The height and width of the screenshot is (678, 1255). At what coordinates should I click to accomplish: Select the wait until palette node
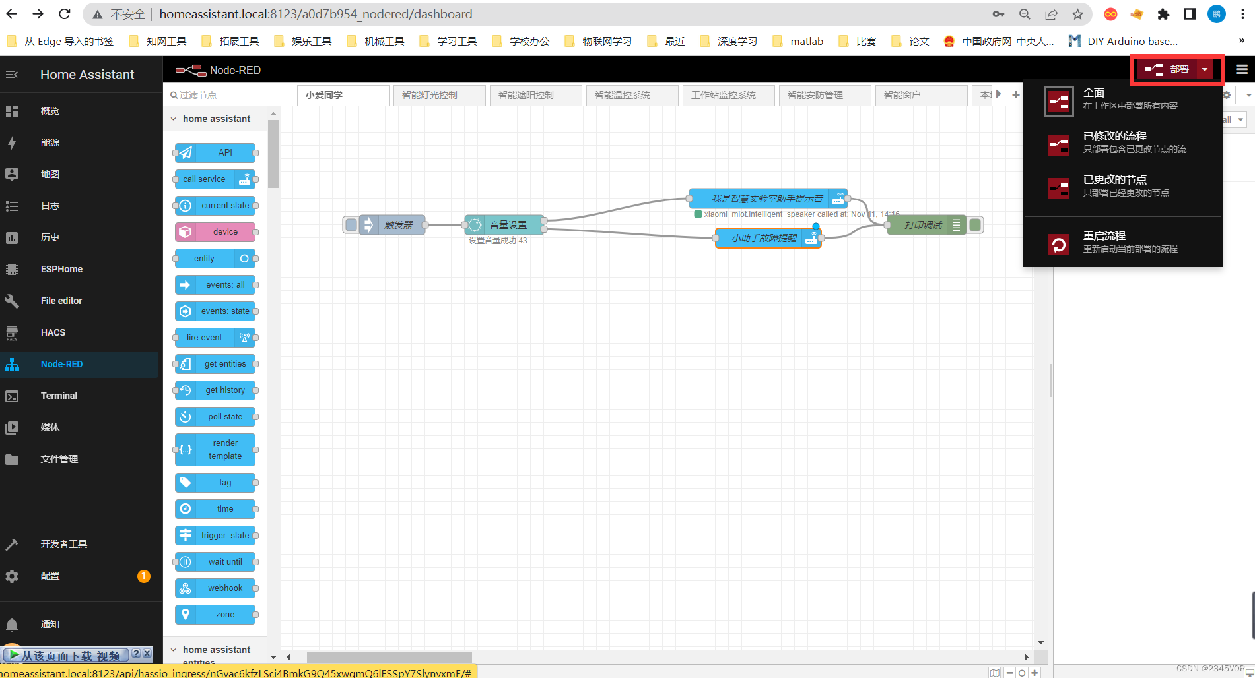tap(215, 562)
